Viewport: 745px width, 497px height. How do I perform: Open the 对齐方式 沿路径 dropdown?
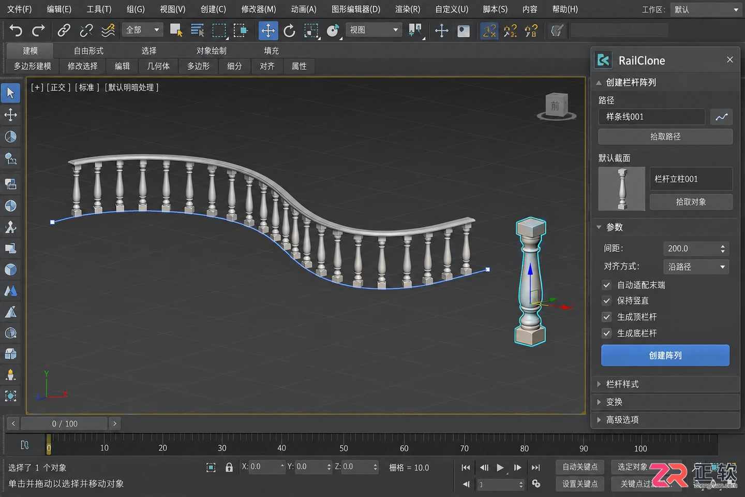[x=696, y=267]
